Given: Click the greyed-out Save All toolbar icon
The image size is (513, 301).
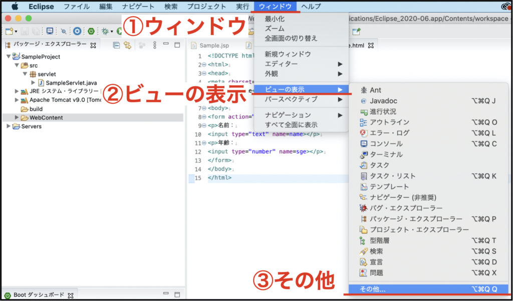Looking at the screenshot, I should (36, 31).
